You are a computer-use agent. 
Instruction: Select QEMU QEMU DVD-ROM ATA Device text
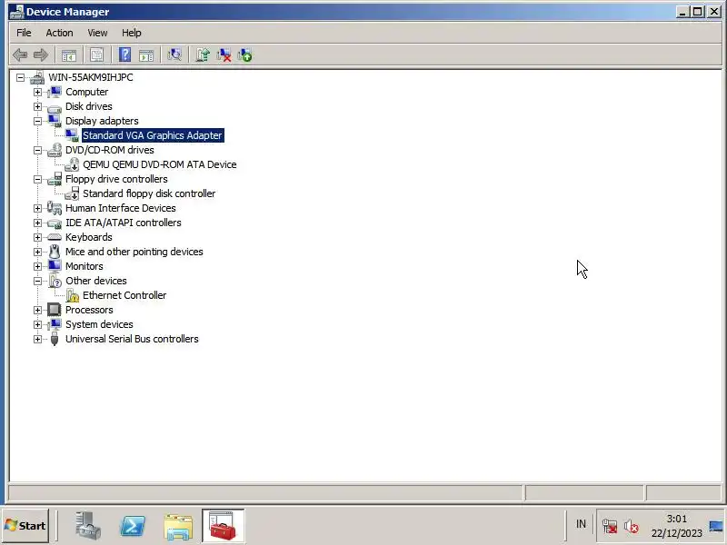click(x=160, y=164)
